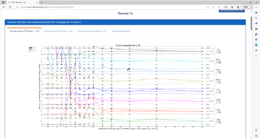This screenshot has width=260, height=139.
Task: Open the Bands Chessboards tab
Action: point(121,31)
